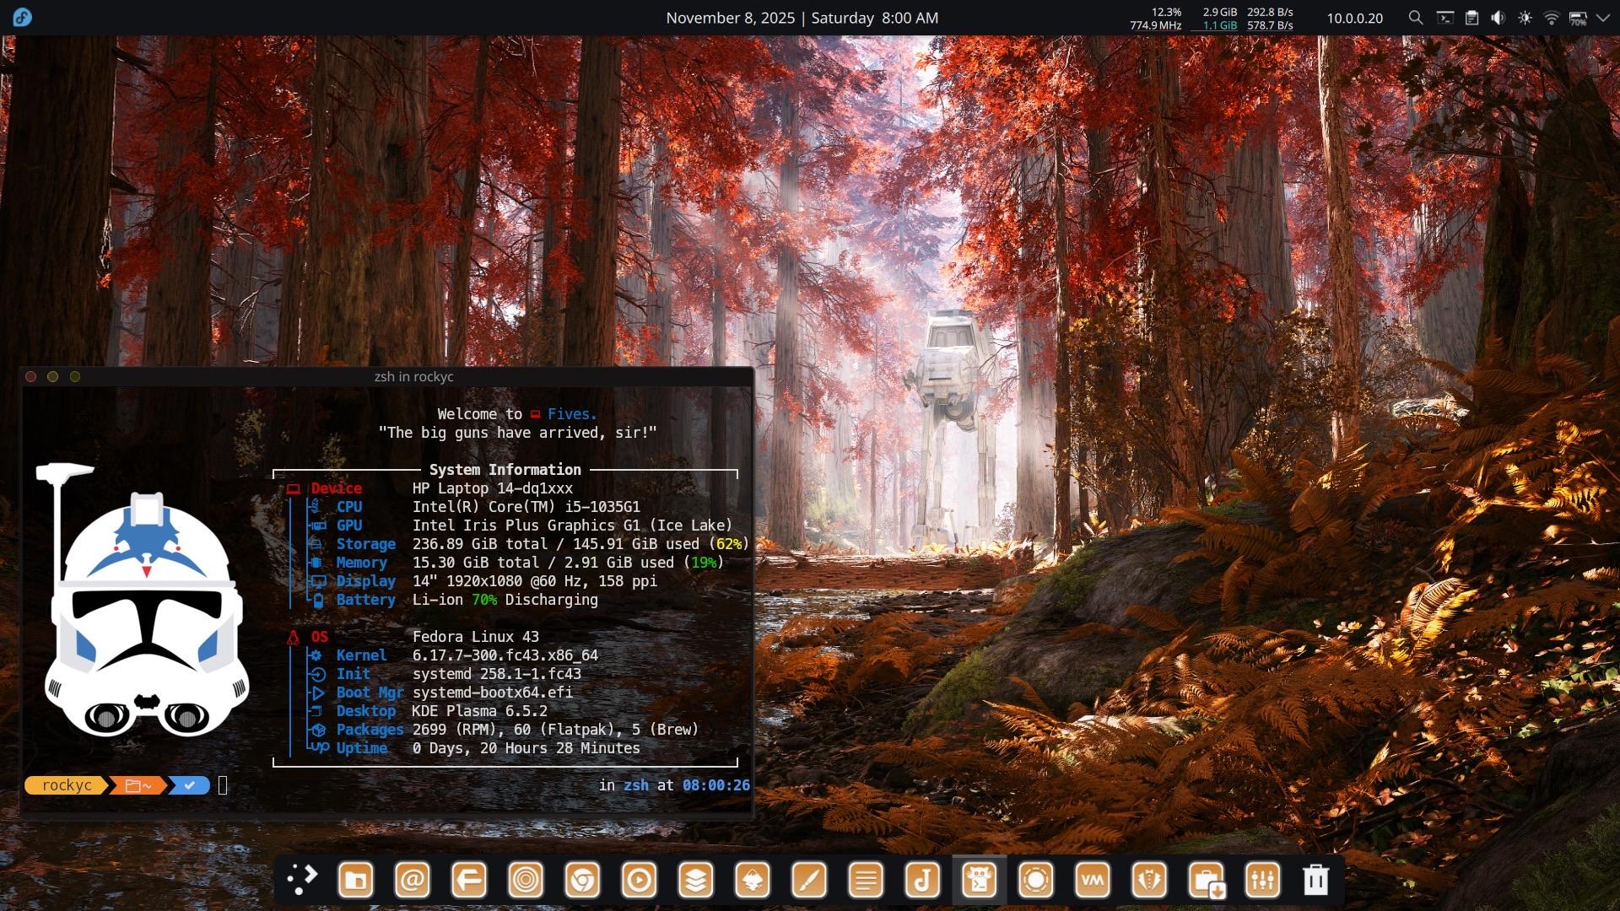1620x911 pixels.
Task: Expand hidden system tray icons arrow
Action: (1602, 18)
